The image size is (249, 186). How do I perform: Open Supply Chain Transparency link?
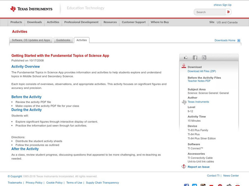pyautogui.click(x=102, y=183)
